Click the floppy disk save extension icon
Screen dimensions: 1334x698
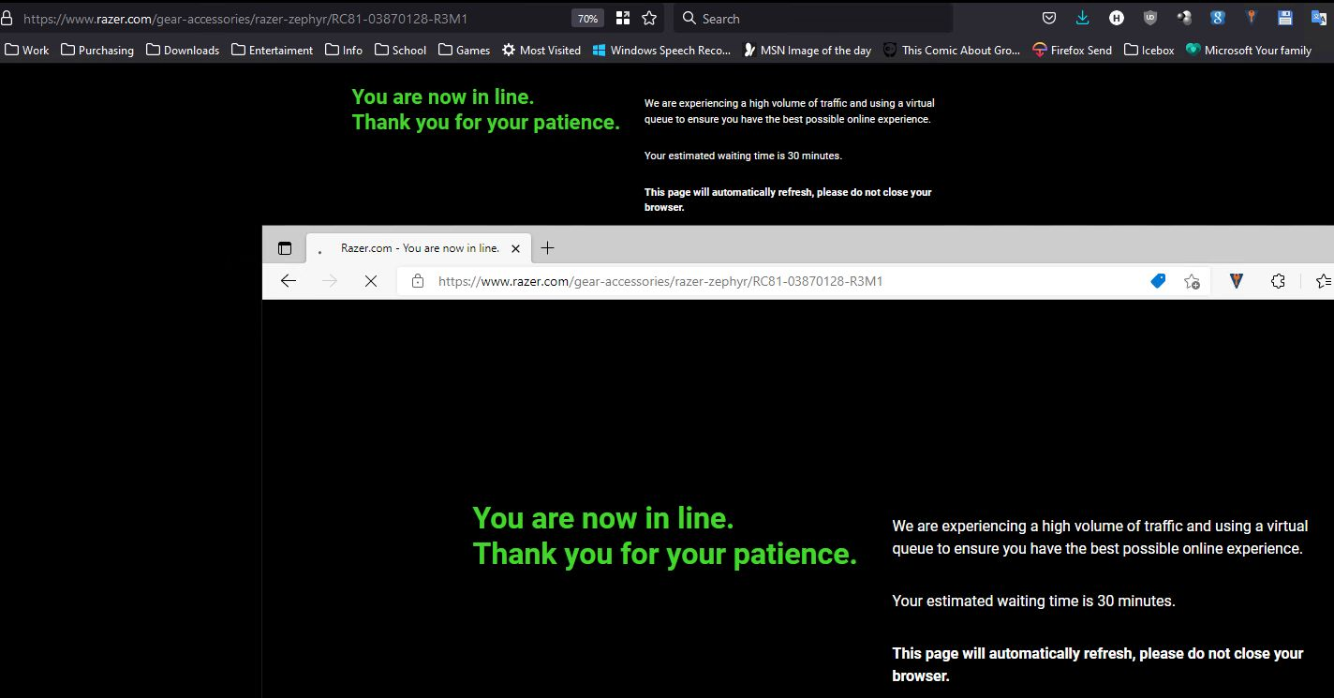[1284, 18]
